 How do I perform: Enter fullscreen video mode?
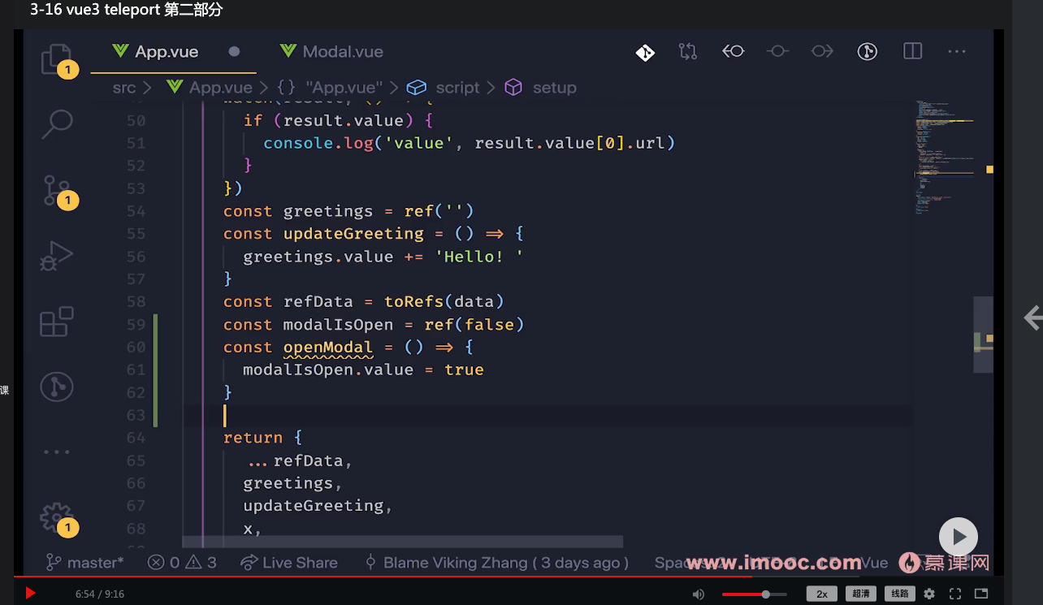(x=955, y=594)
